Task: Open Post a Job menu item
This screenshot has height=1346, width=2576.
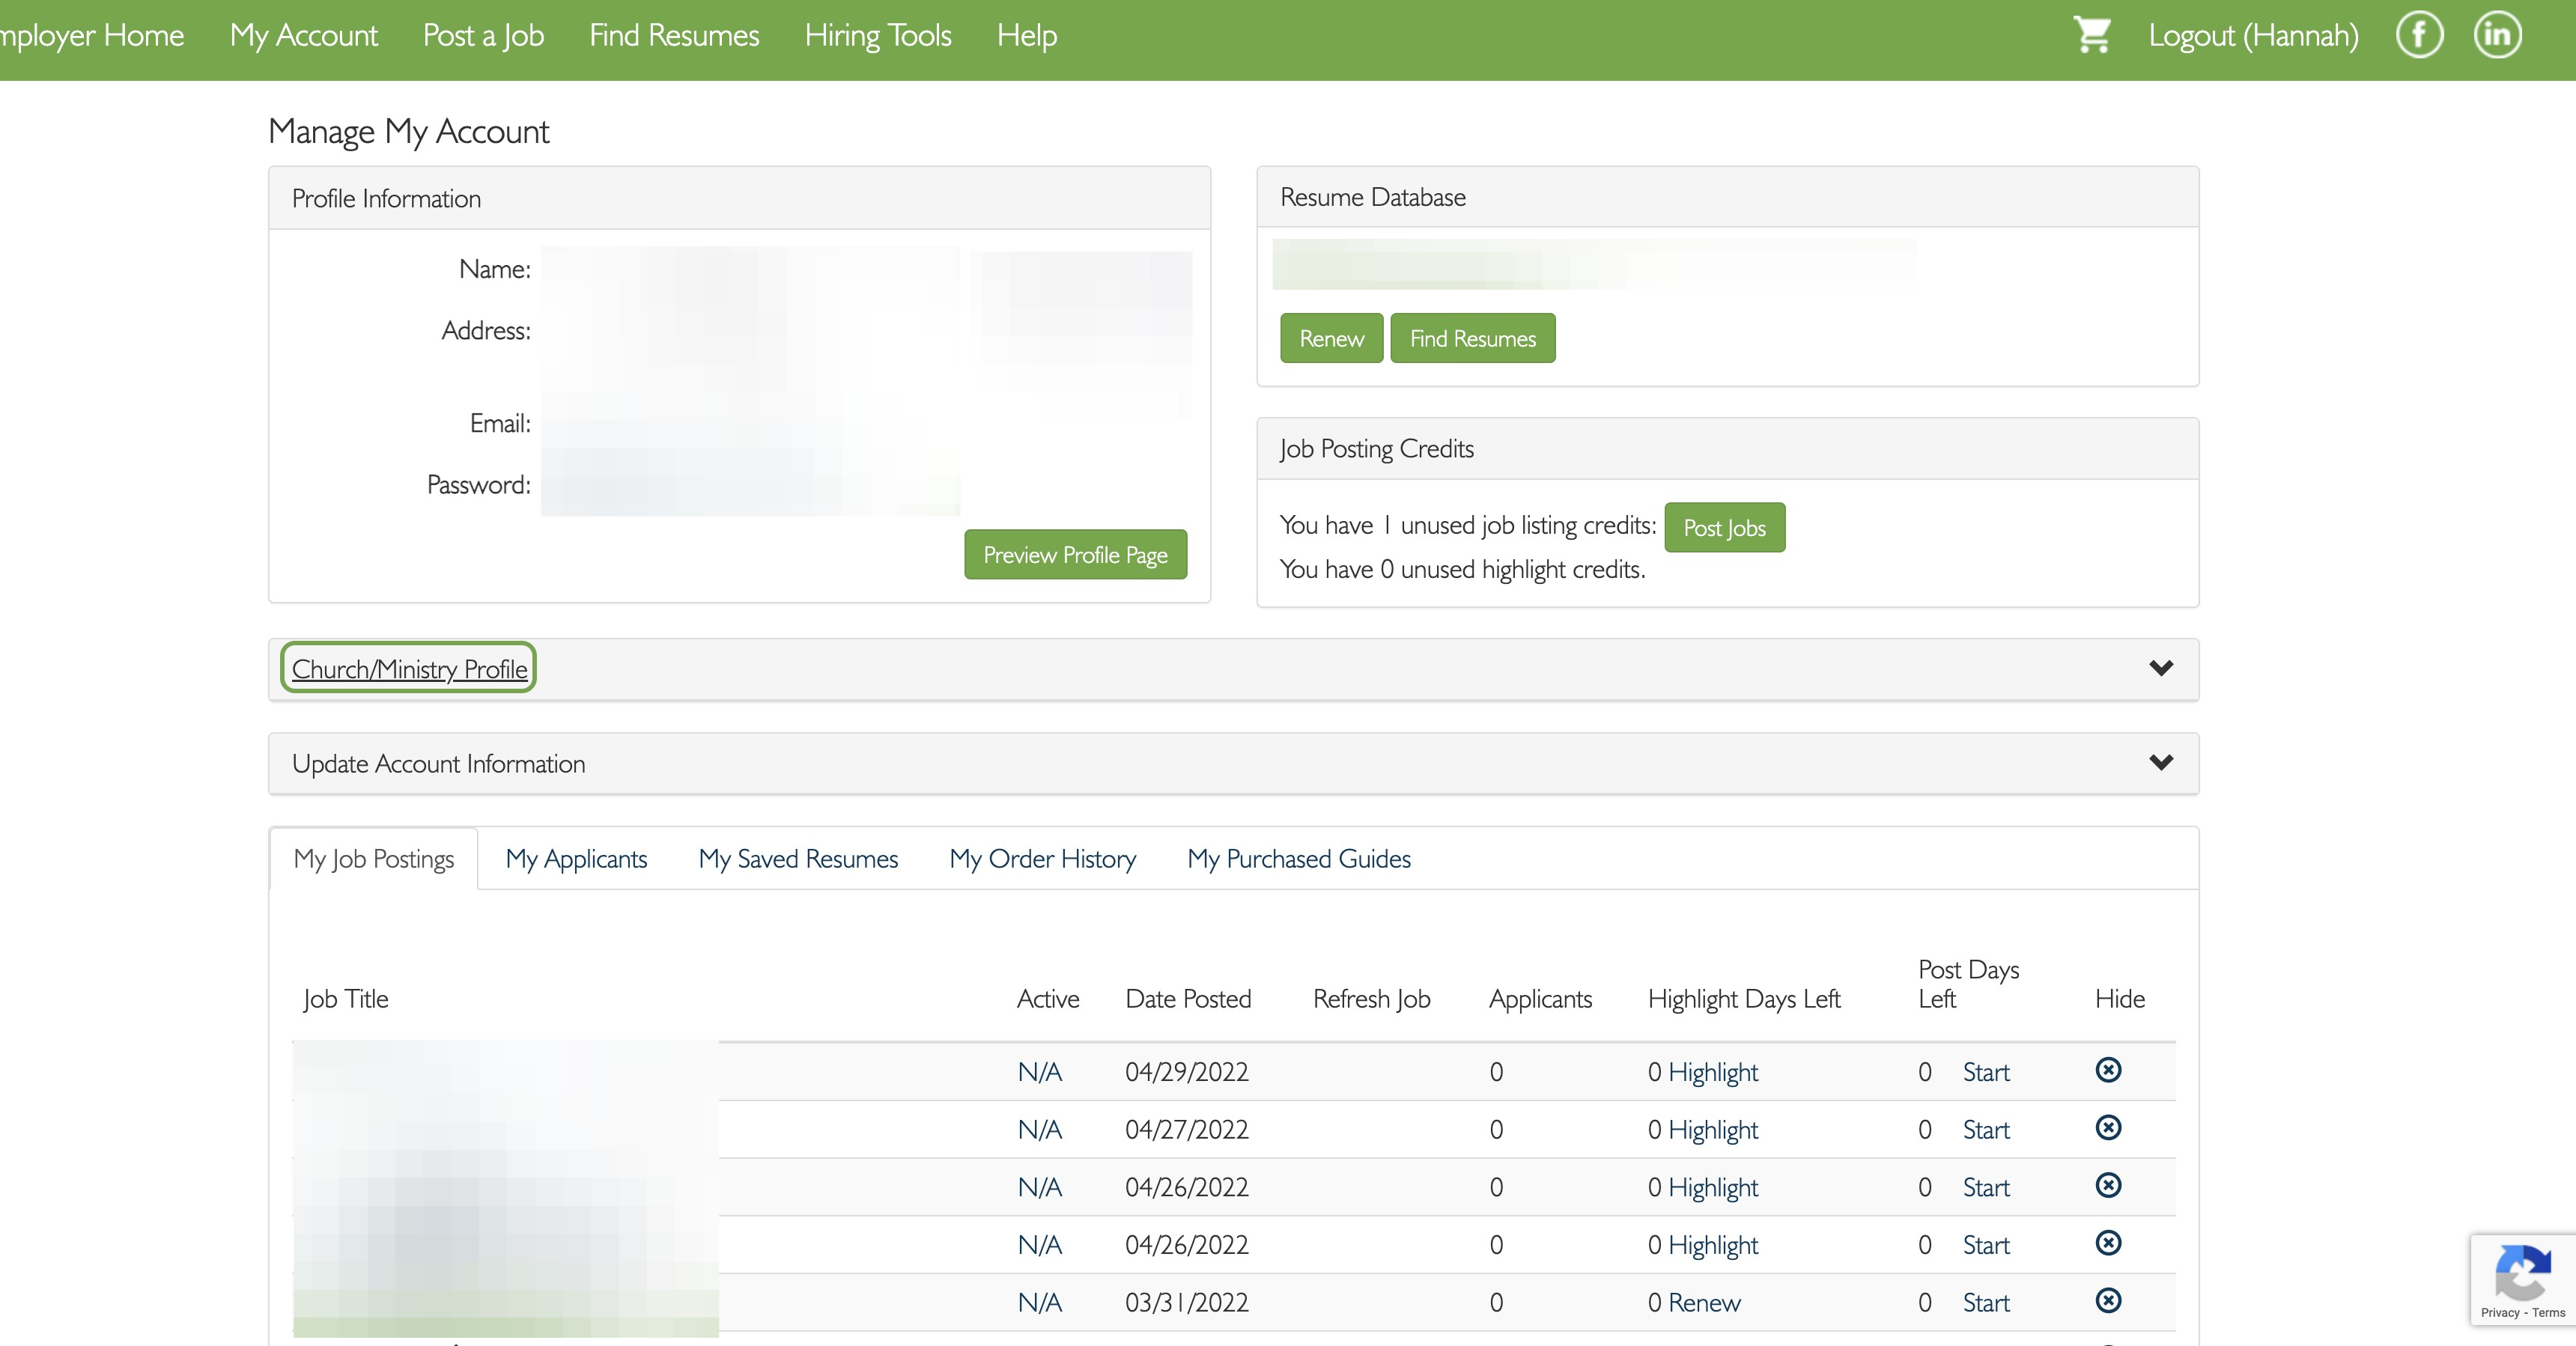Action: [x=483, y=35]
